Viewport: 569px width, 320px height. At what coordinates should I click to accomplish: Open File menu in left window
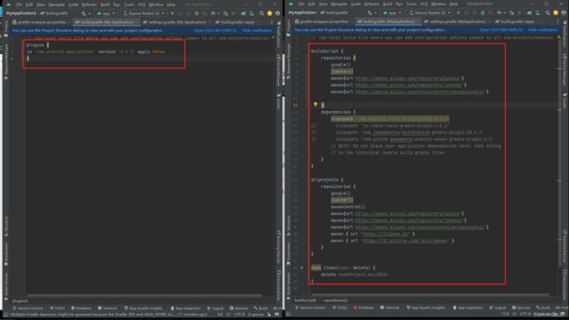pyautogui.click(x=19, y=4)
